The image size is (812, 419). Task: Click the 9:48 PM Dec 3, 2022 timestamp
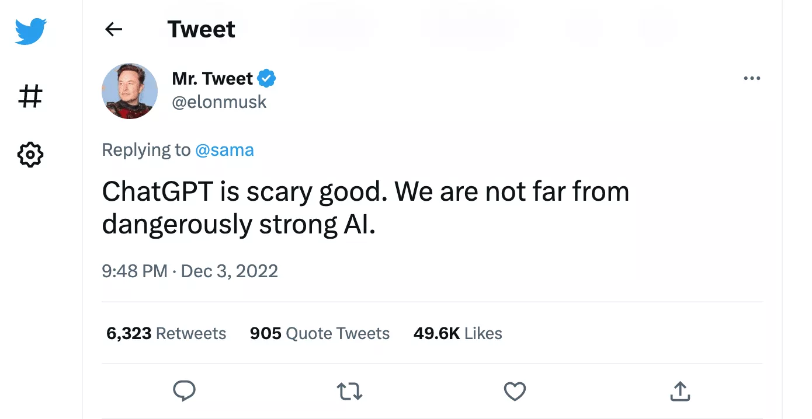(x=190, y=271)
